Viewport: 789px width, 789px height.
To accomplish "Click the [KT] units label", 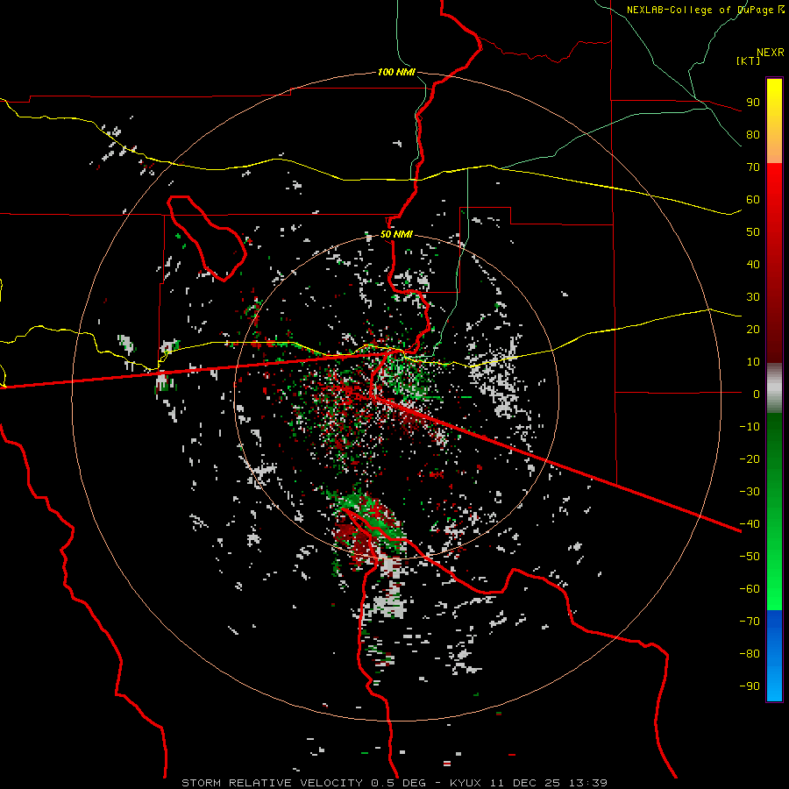I will pos(749,60).
